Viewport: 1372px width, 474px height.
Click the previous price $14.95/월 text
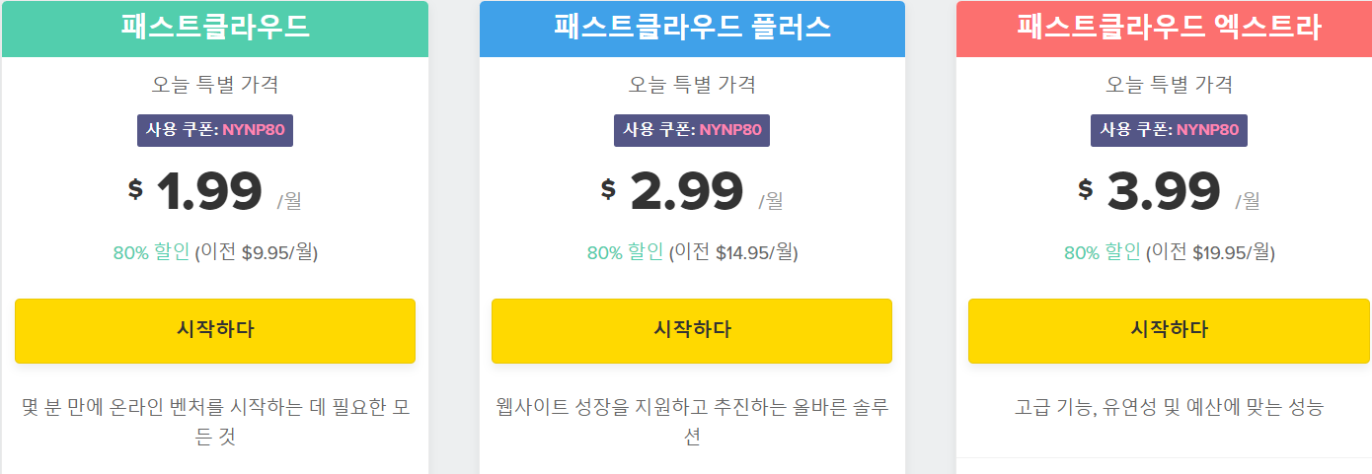click(x=755, y=252)
